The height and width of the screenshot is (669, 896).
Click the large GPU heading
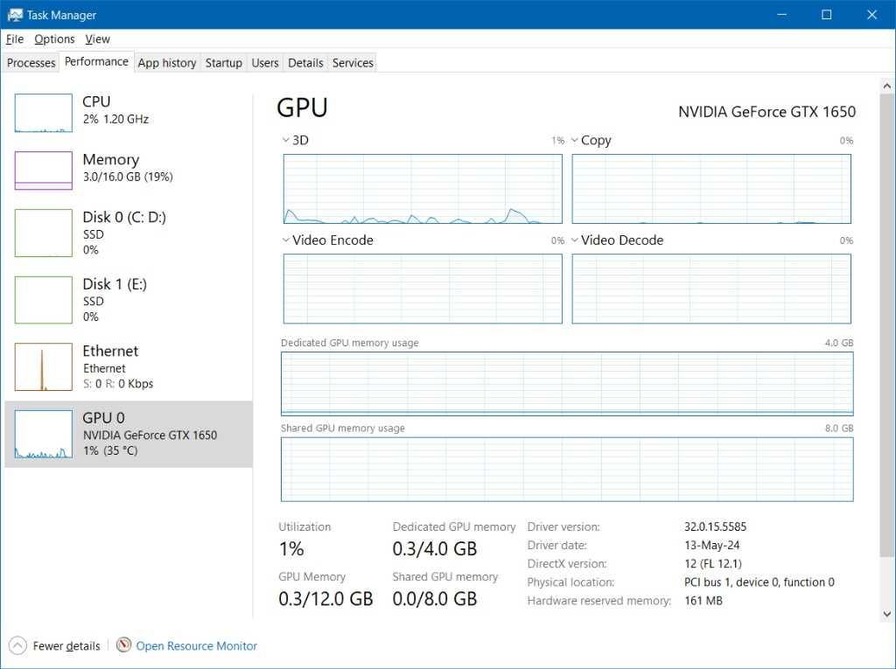[302, 108]
